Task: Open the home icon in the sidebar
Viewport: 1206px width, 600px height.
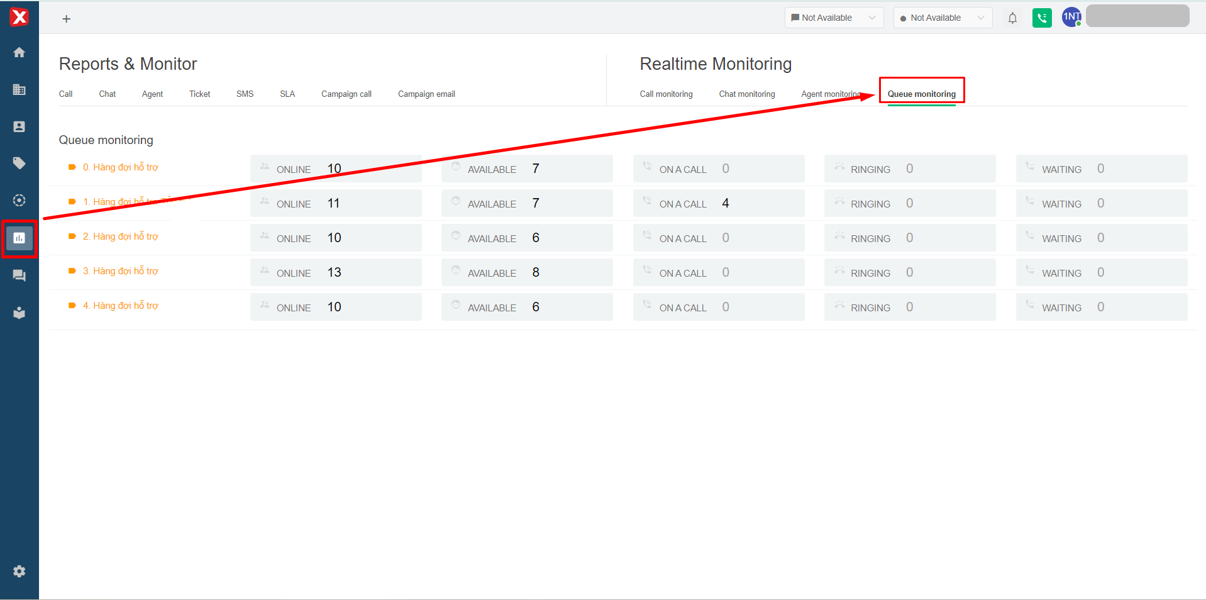Action: [x=19, y=52]
